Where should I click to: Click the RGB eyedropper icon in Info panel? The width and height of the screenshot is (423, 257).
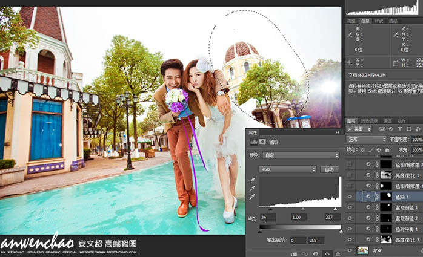click(350, 34)
